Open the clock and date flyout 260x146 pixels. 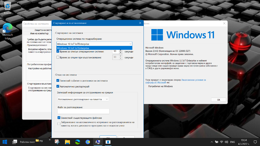pos(244,142)
